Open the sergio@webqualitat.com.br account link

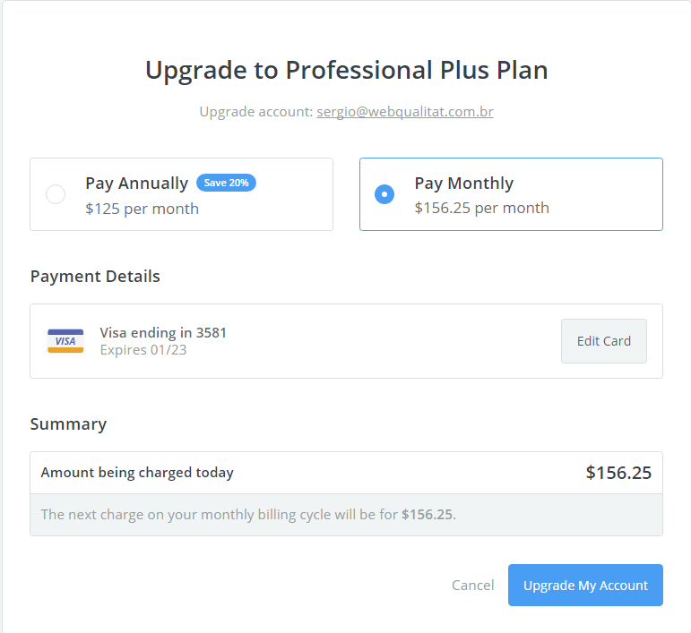tap(405, 112)
